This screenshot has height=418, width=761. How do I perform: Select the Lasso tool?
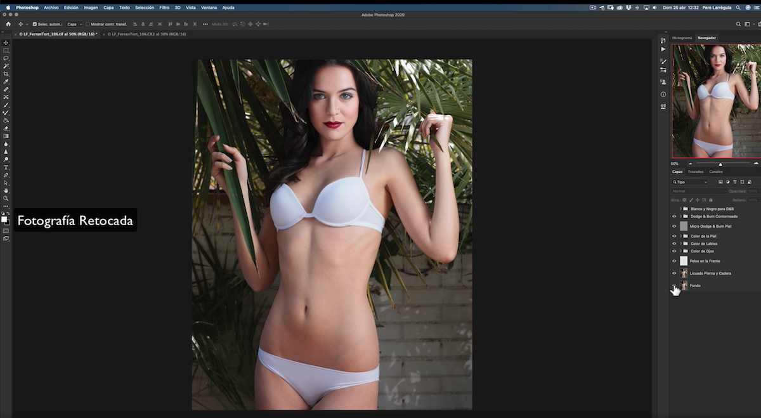coord(6,58)
